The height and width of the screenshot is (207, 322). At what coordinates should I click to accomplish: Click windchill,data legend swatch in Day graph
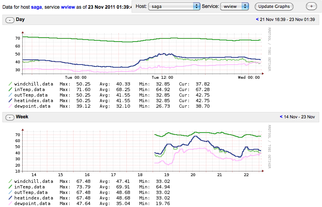coord(10,84)
